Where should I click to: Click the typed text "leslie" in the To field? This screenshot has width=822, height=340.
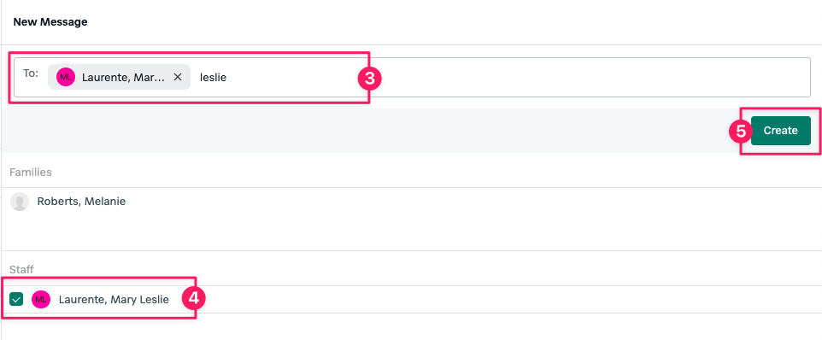[213, 77]
